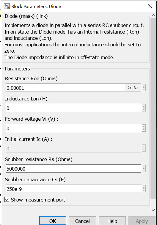The height and width of the screenshot is (225, 157).
Task: Open Help for the Diode block
Action: 112,221
